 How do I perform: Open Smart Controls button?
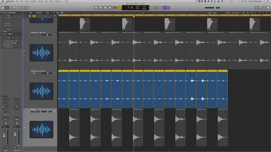[19, 8]
